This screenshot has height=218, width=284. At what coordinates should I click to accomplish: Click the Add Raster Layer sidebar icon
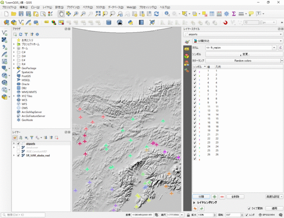click(x=4, y=40)
